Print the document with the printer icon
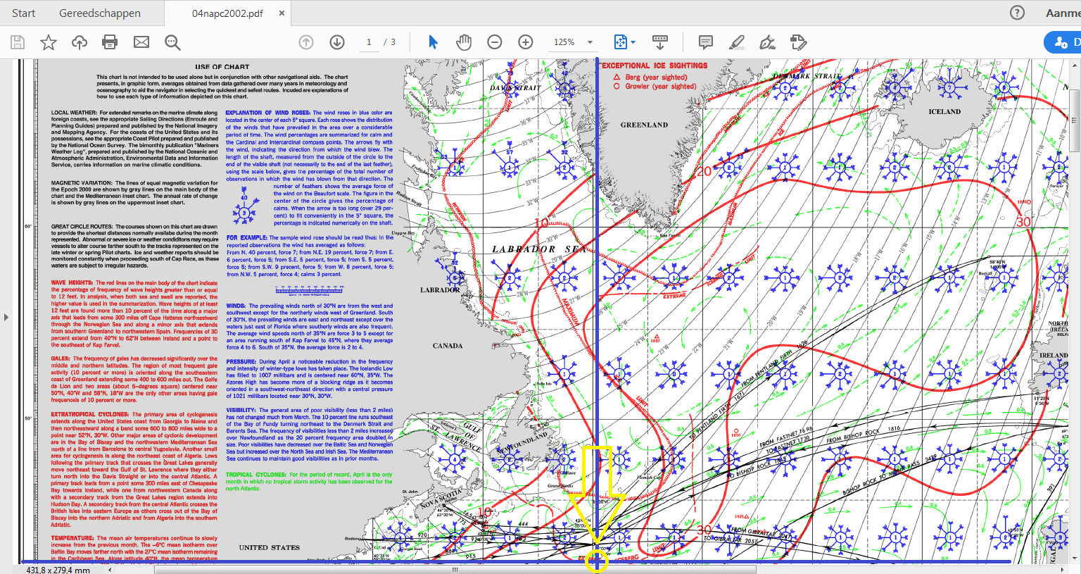The image size is (1081, 574). pyautogui.click(x=110, y=42)
